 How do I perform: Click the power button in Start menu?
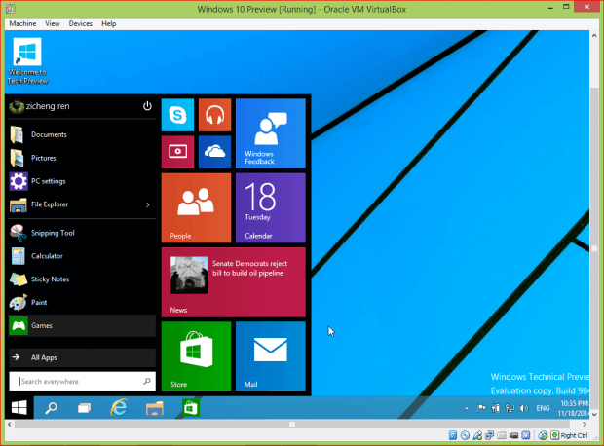click(x=147, y=106)
